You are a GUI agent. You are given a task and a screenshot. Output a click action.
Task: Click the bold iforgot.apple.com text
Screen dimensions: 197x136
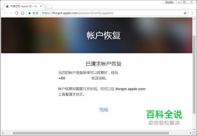[x=130, y=89]
